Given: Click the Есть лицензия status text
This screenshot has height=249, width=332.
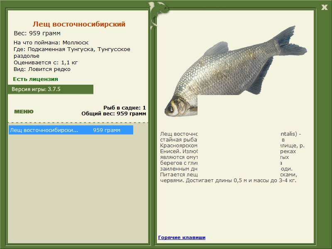Looking at the screenshot, I should coord(35,79).
